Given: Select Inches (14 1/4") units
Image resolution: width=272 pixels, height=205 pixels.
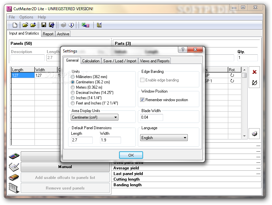Looking at the screenshot, I should tap(73, 98).
